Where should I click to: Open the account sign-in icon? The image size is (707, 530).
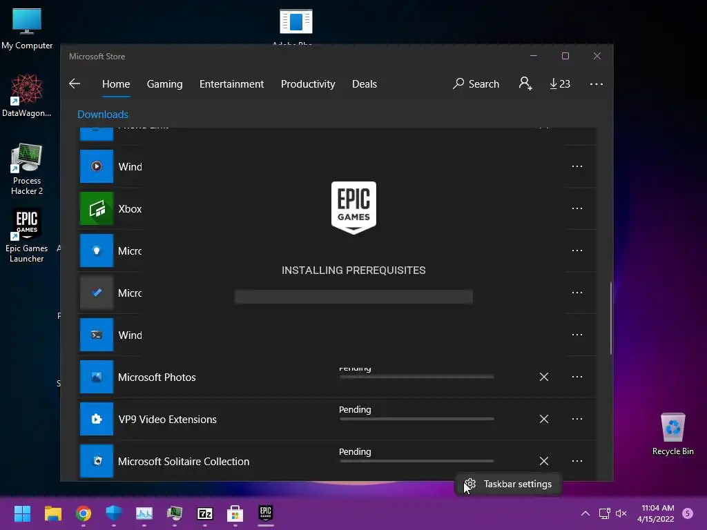[x=525, y=84]
